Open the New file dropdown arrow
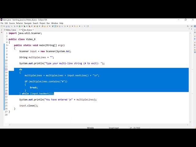 click(4, 26)
